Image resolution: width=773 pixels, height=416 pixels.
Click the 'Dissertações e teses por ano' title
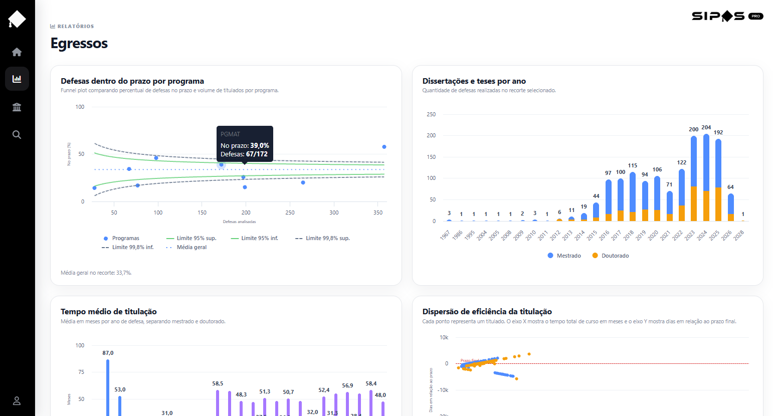[x=474, y=81]
